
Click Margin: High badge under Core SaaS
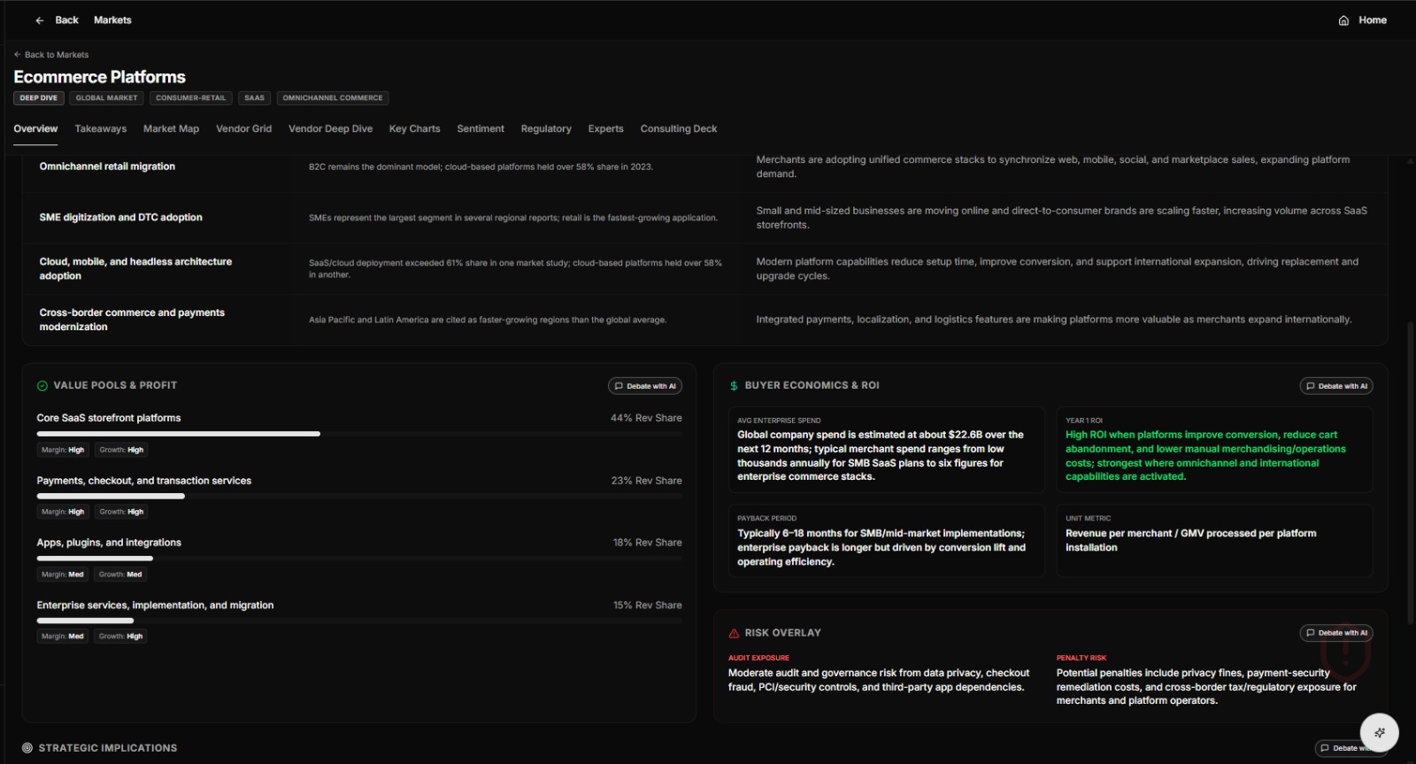(63, 450)
